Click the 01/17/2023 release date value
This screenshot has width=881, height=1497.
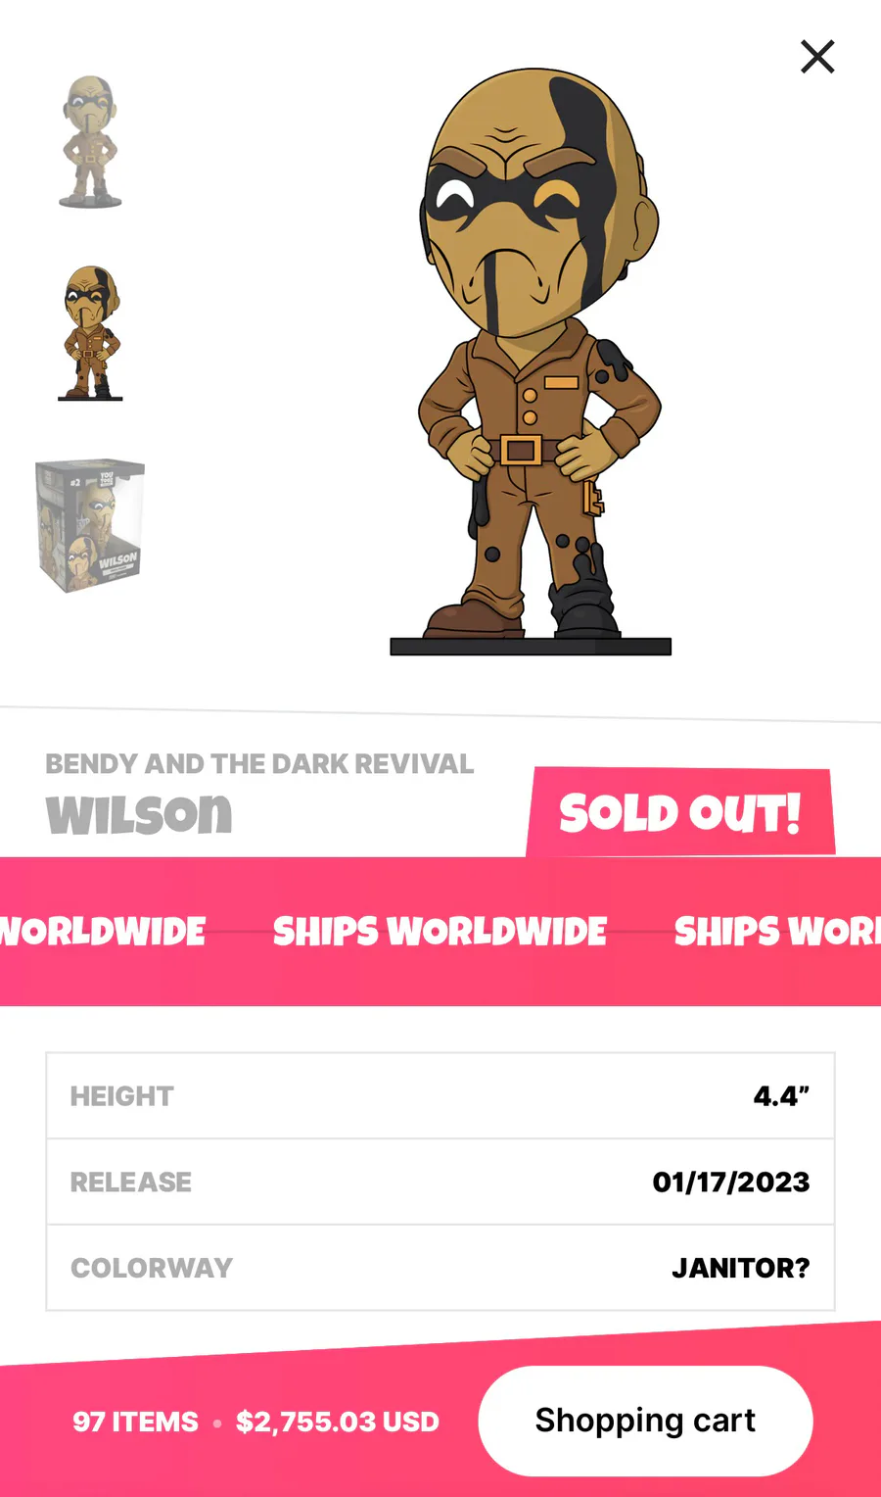(x=731, y=1182)
